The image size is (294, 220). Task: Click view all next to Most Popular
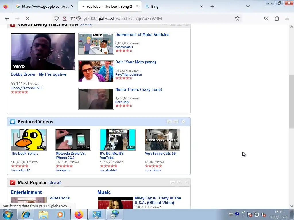pos(55,182)
